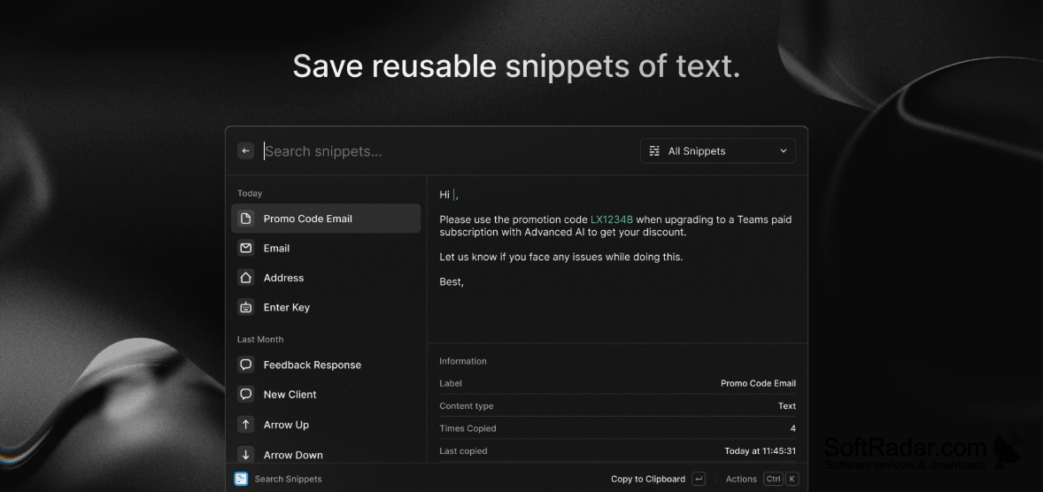Open the Actions menu
The width and height of the screenshot is (1043, 492).
coord(741,479)
